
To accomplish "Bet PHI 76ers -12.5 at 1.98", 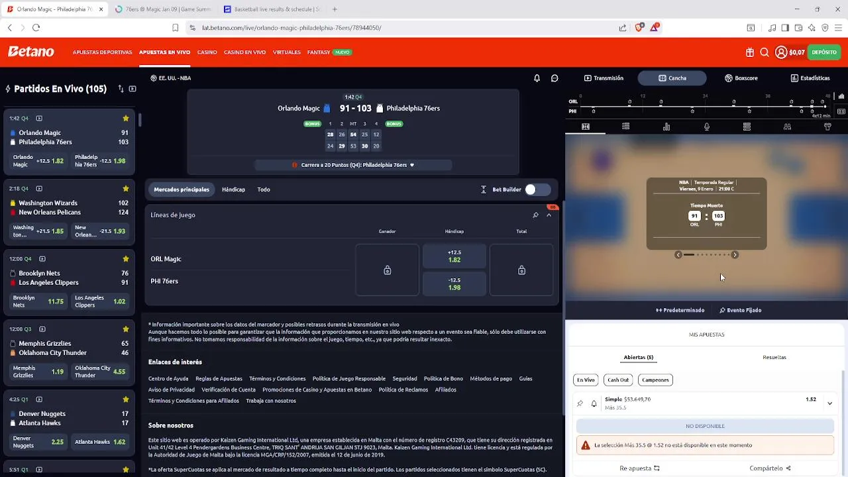I will click(454, 284).
